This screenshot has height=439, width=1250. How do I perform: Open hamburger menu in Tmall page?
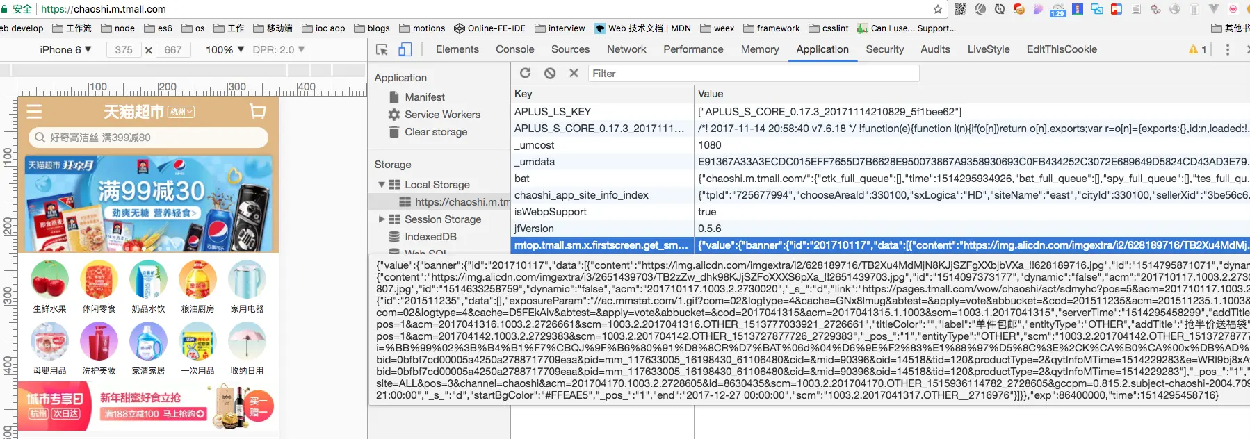[x=34, y=111]
